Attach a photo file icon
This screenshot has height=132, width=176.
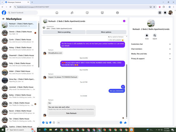47,122
